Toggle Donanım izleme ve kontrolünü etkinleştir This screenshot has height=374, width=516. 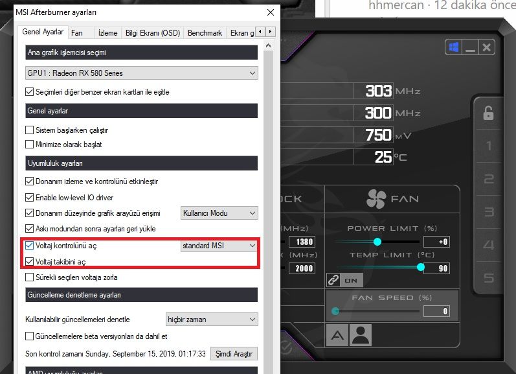[x=29, y=181]
